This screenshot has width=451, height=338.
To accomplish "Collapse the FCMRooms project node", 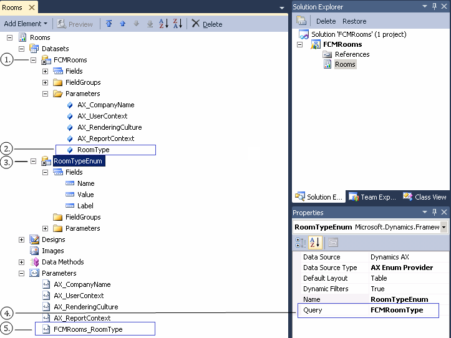I will coord(299,44).
